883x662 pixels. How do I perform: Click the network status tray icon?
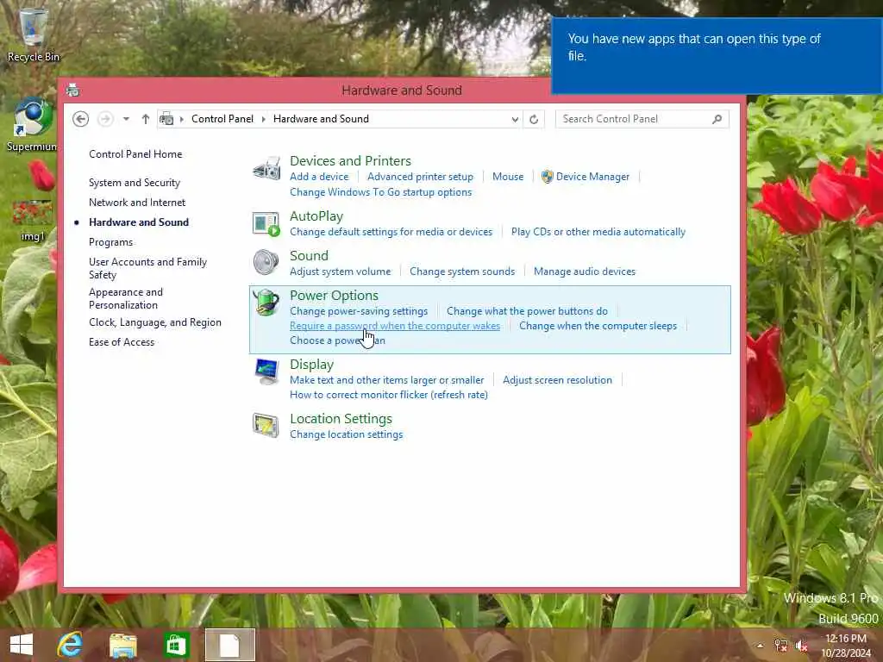click(781, 646)
